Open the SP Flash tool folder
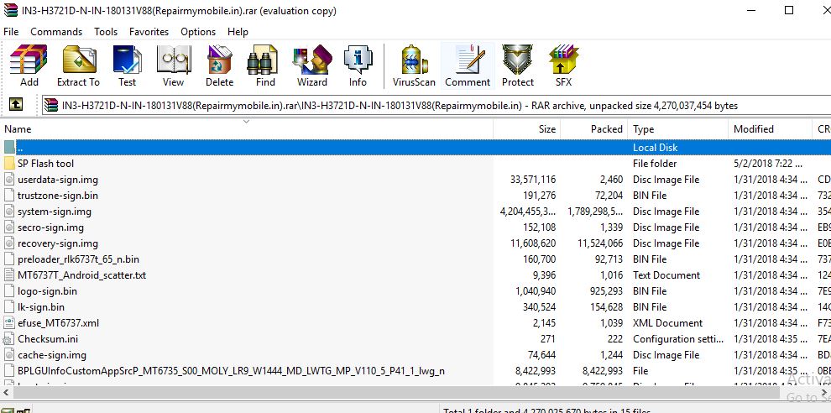This screenshot has height=413, width=831. [45, 164]
